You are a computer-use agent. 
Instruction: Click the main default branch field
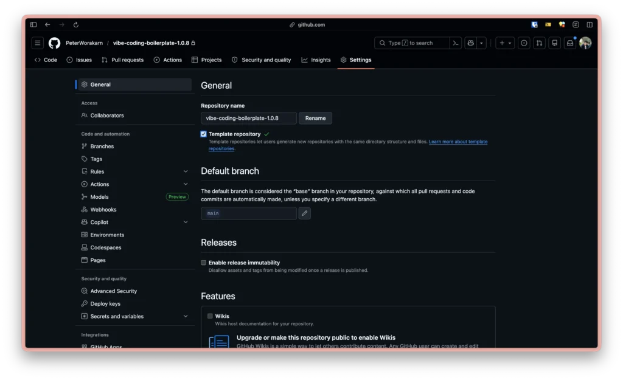tap(249, 213)
